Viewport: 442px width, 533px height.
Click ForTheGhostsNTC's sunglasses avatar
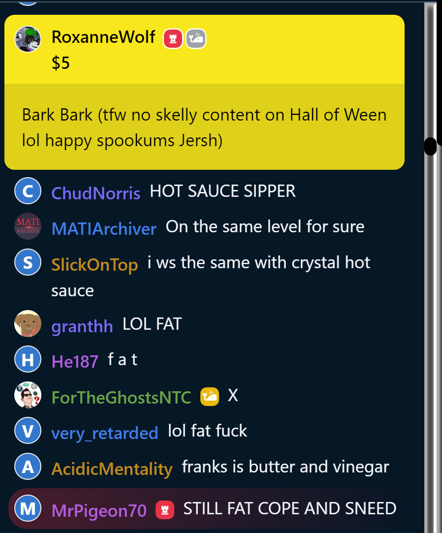click(28, 395)
